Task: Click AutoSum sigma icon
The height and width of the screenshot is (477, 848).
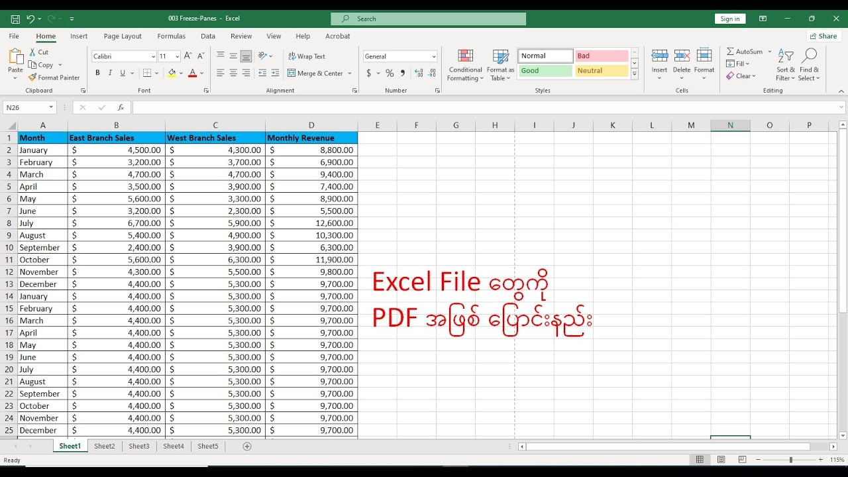Action: (x=730, y=51)
